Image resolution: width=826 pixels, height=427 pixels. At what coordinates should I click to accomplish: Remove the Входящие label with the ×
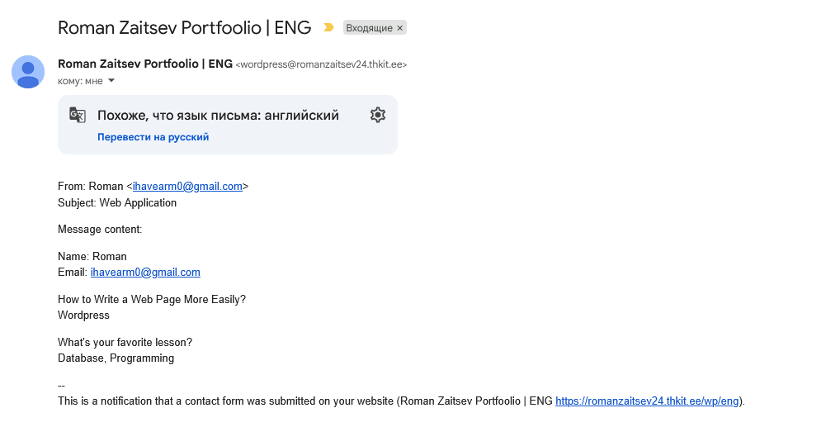(400, 28)
